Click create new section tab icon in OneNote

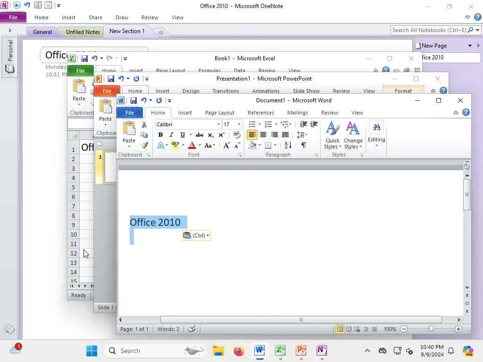161,32
